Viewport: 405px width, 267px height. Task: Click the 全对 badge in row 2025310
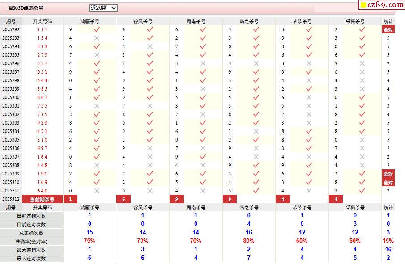click(x=388, y=183)
